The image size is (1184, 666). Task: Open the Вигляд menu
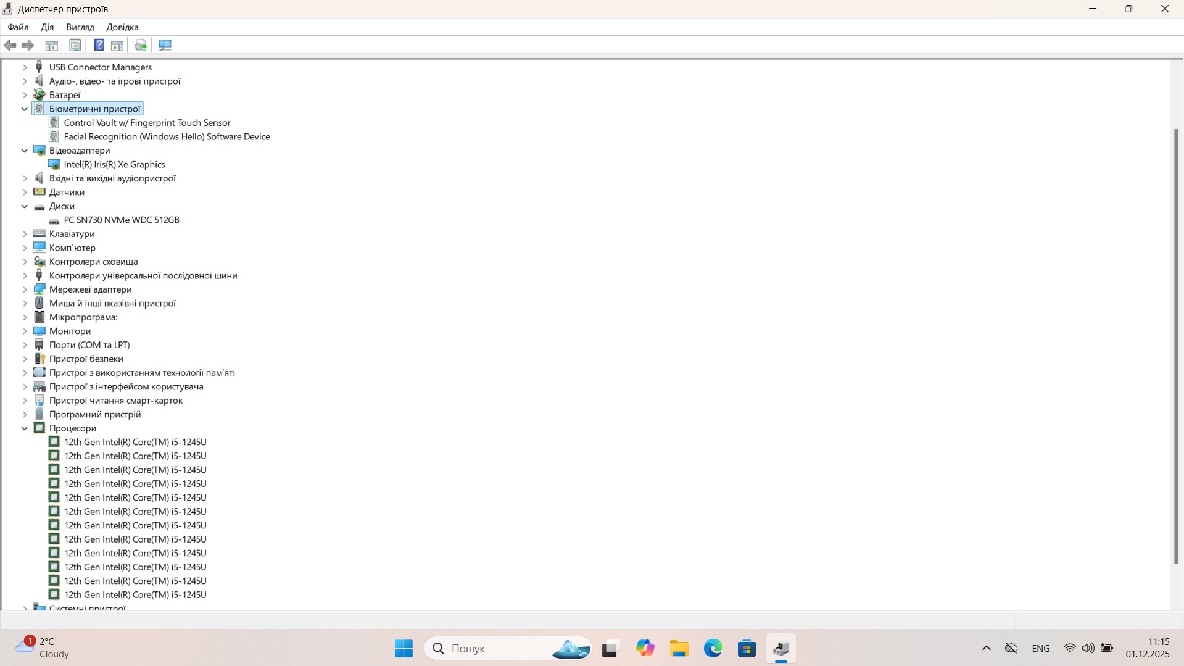[x=80, y=27]
